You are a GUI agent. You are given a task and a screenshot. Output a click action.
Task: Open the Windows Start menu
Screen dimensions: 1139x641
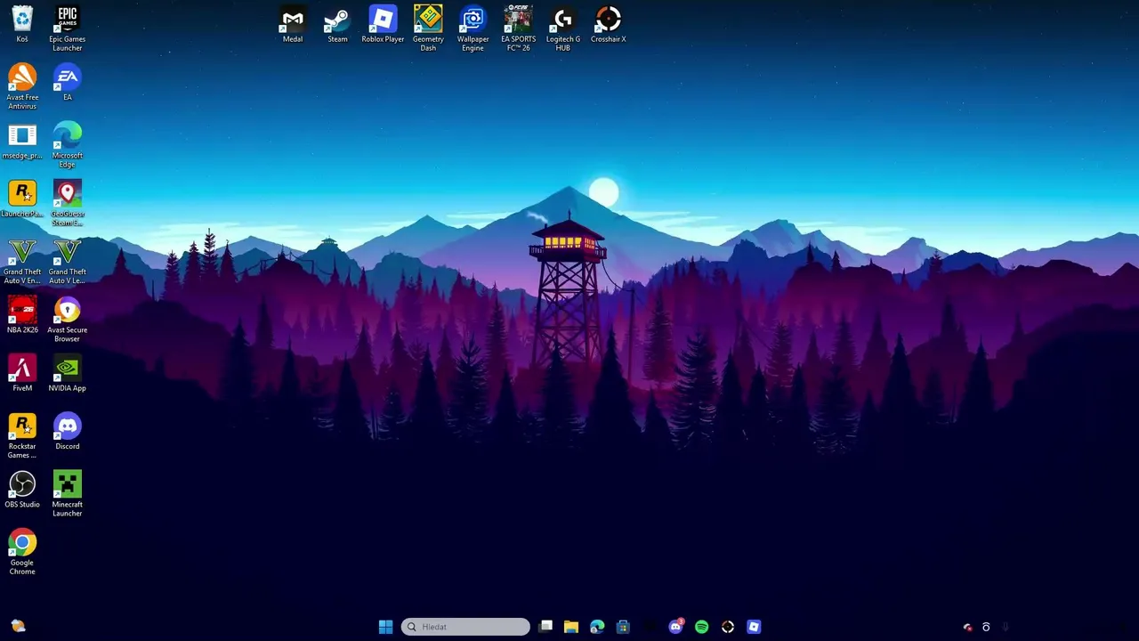pyautogui.click(x=385, y=627)
